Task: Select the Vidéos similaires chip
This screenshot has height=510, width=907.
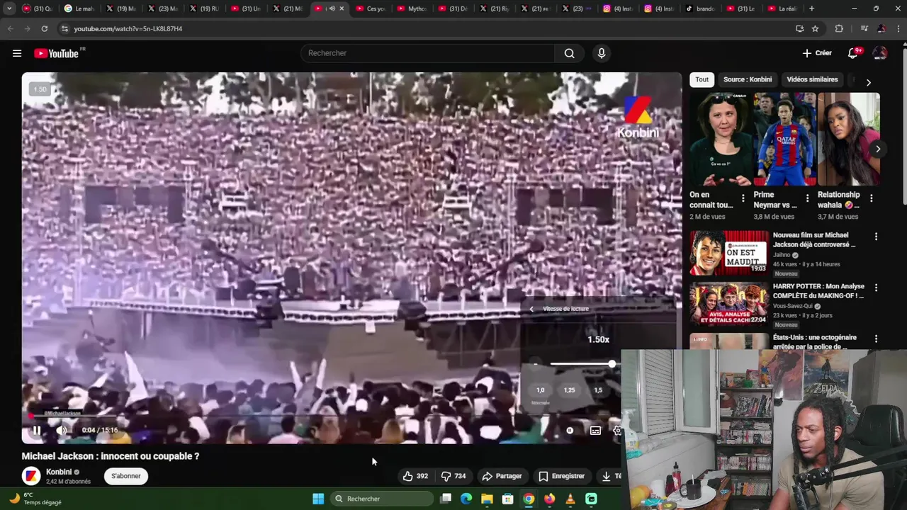Action: (812, 79)
